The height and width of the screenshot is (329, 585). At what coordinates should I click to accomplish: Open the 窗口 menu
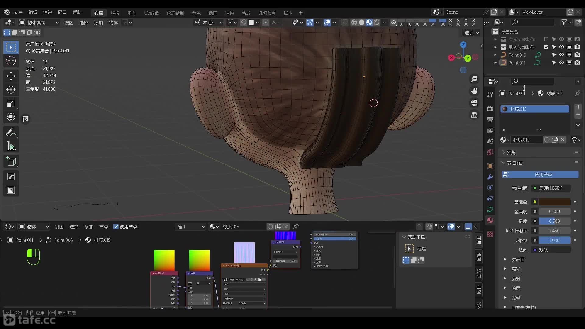click(62, 12)
